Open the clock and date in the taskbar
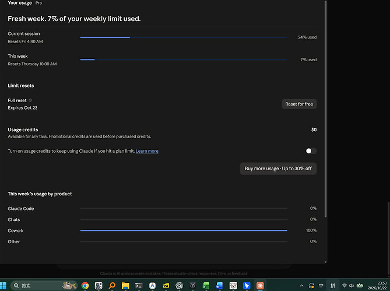Screen dimensions: 390x291 click(x=377, y=286)
